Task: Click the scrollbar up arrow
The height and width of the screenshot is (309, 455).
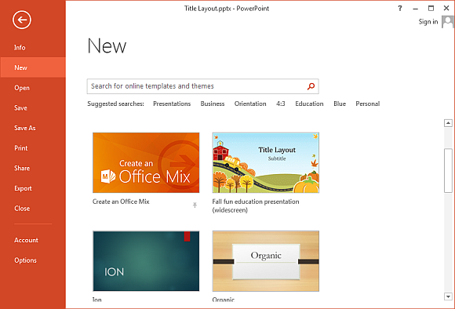Action: click(448, 123)
